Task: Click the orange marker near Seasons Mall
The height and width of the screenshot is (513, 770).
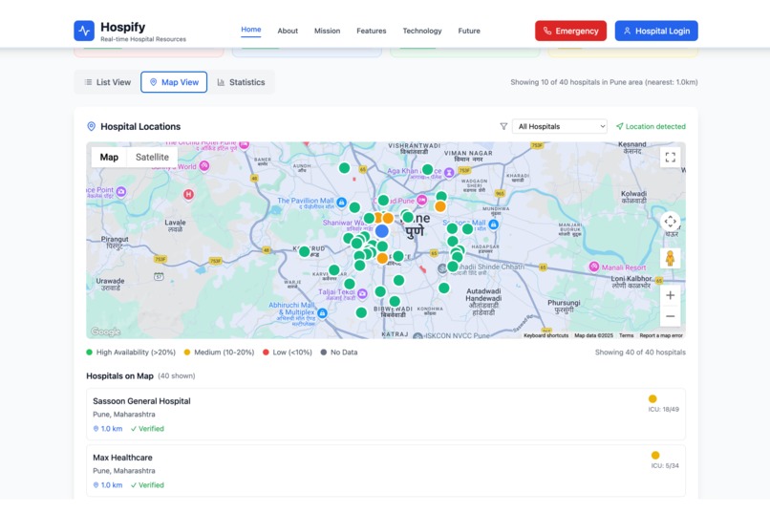Action: click(x=440, y=206)
